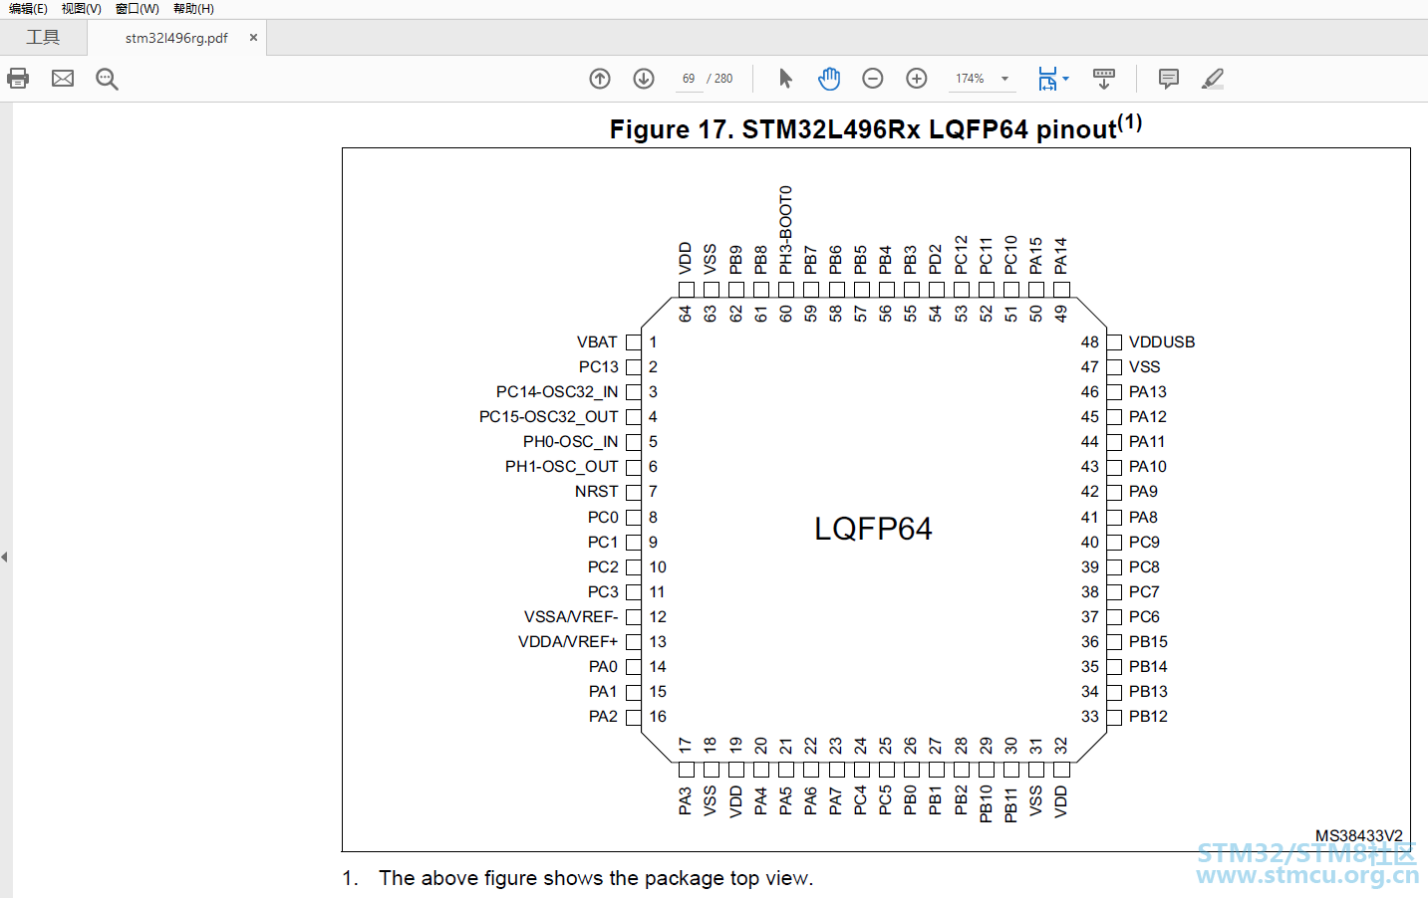Image resolution: width=1428 pixels, height=898 pixels.
Task: Click the Print icon
Action: (x=18, y=79)
